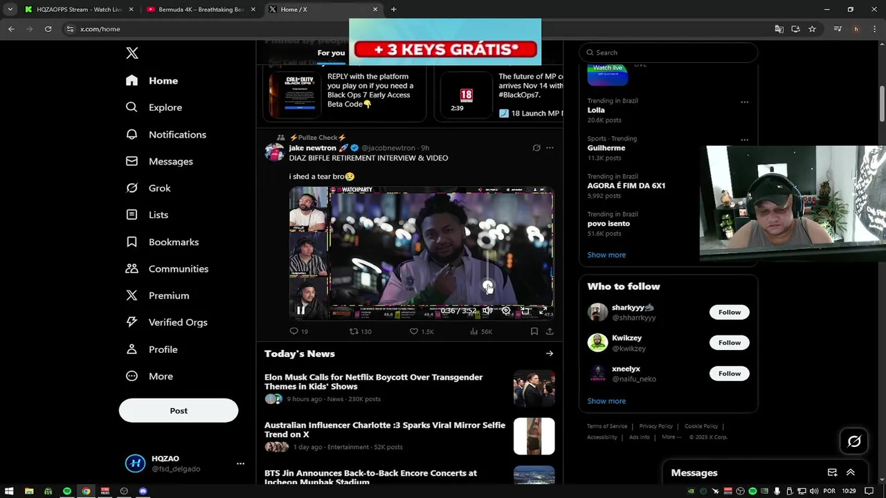Click the translate page icon
Screen dimensions: 886x498
point(779,29)
